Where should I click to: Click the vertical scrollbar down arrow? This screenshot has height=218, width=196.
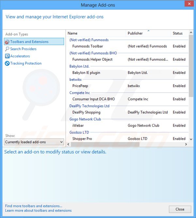coord(191,139)
